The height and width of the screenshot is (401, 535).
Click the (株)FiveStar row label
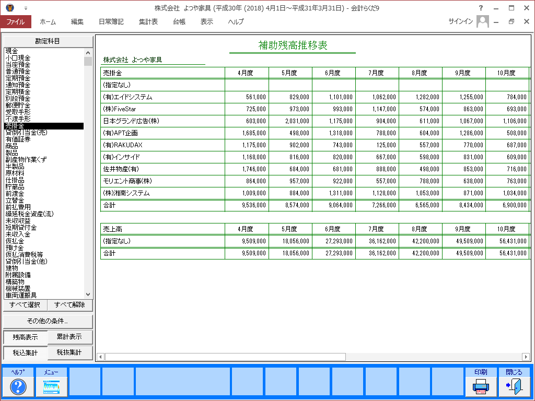(120, 109)
